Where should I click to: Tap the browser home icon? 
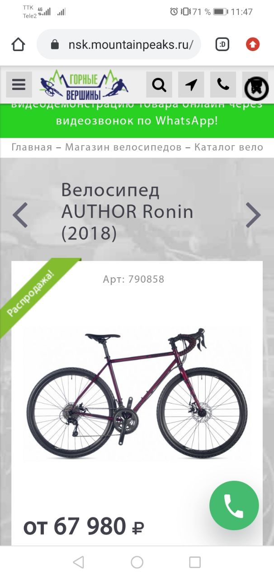coord(19,44)
